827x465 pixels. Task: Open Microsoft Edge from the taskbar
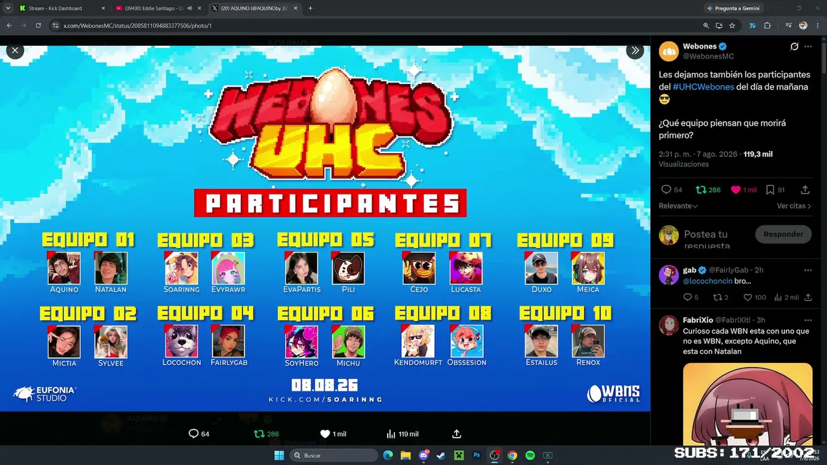click(388, 455)
